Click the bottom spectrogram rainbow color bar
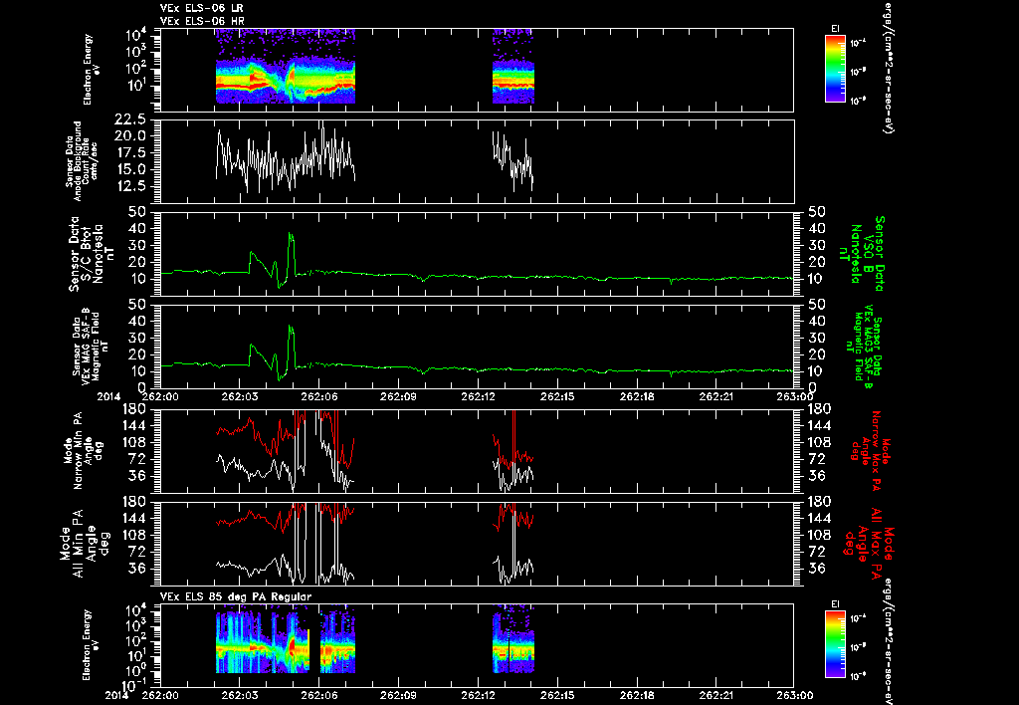This screenshot has height=705, width=1019. (835, 644)
